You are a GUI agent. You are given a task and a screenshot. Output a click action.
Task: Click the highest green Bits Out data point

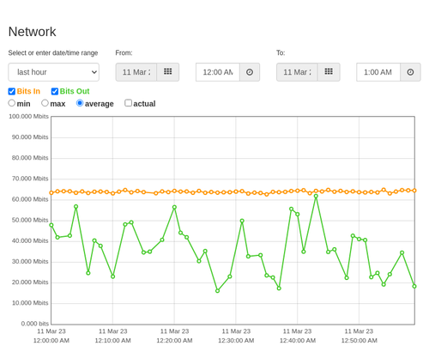point(316,197)
